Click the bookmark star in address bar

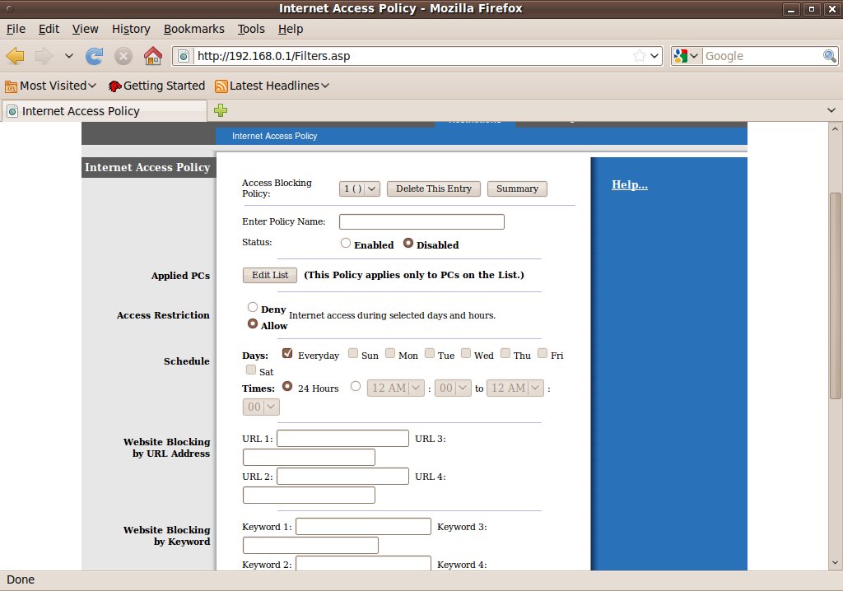(640, 56)
